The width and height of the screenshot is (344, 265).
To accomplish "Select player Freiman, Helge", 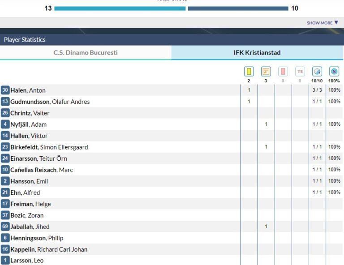I will [x=31, y=204].
